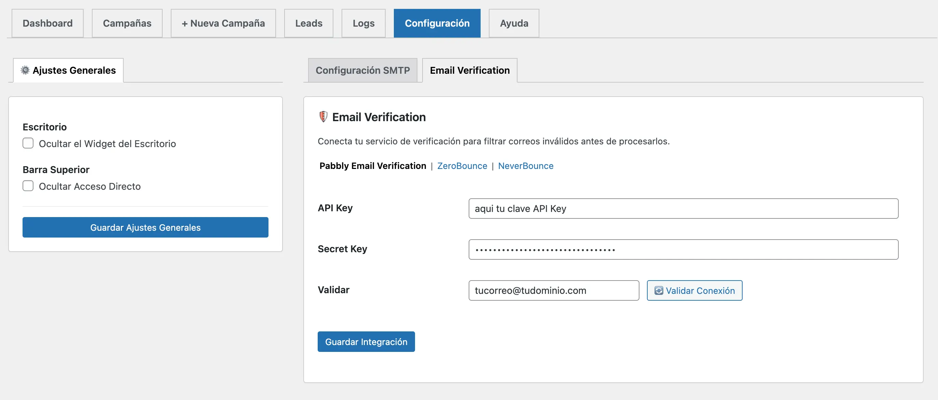Click Guardar Ajustes Generales
938x400 pixels.
click(x=145, y=227)
